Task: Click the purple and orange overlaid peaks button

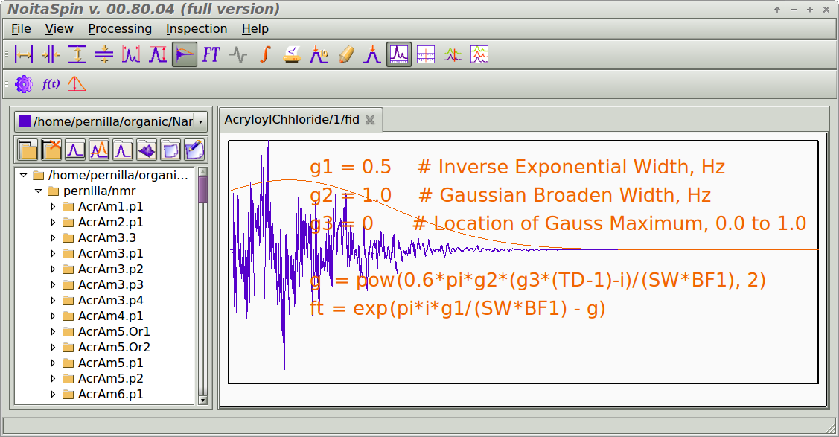Action: tap(99, 150)
